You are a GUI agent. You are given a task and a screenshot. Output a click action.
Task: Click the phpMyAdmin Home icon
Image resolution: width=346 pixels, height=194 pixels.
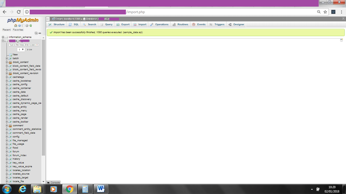coord(16,26)
